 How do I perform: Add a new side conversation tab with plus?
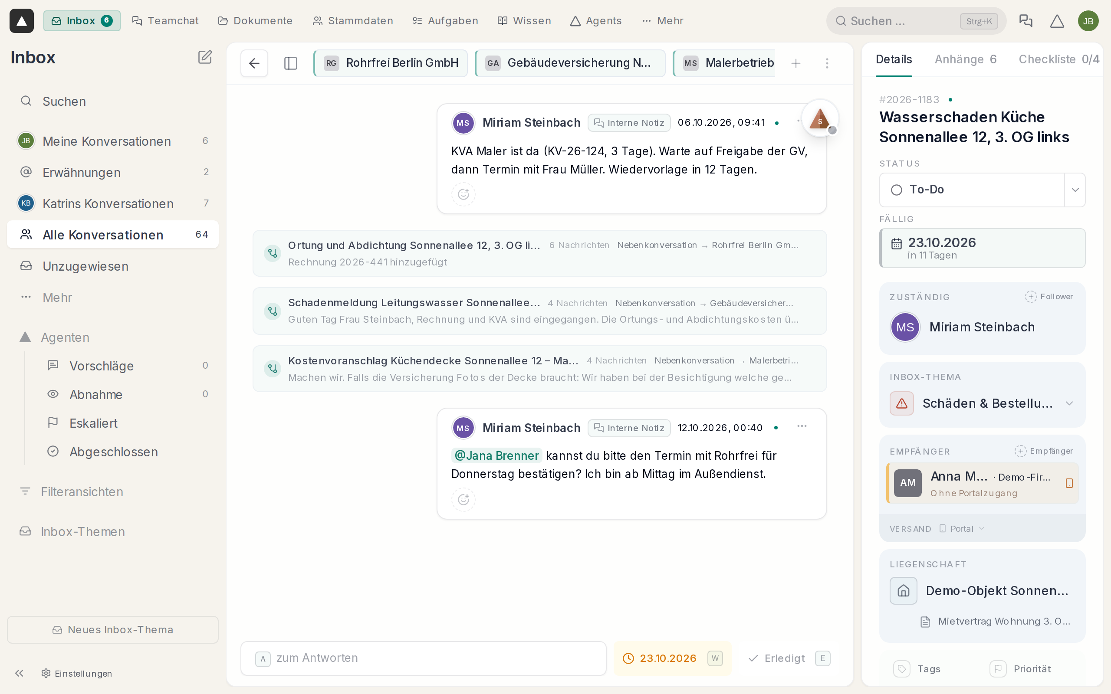796,63
